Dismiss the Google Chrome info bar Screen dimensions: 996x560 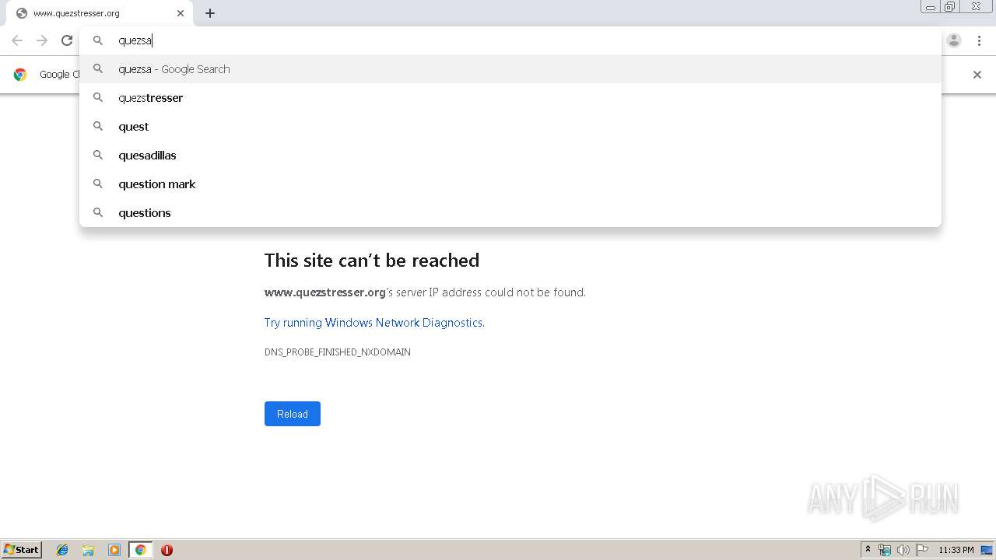pos(977,75)
